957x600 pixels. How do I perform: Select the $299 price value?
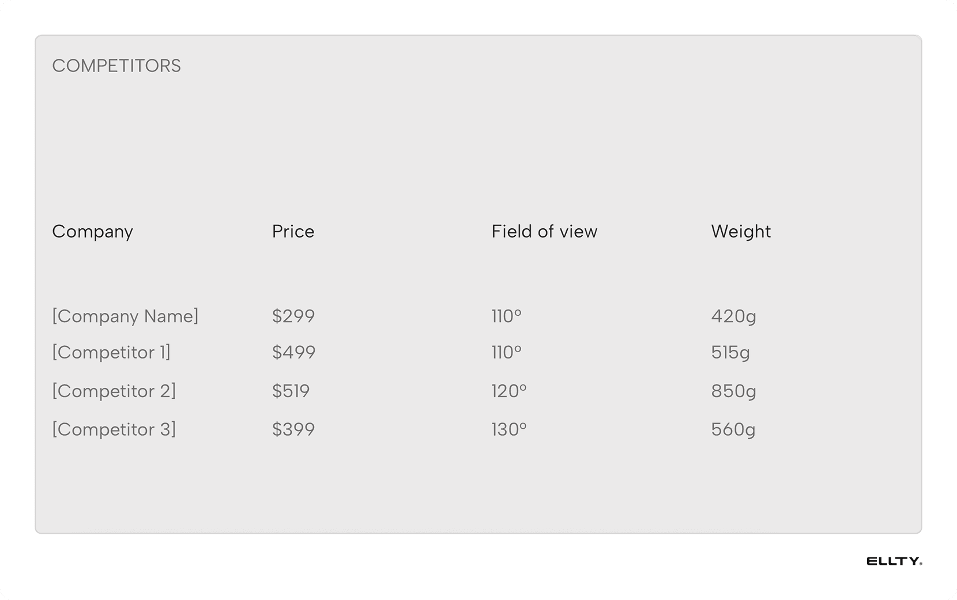point(293,316)
